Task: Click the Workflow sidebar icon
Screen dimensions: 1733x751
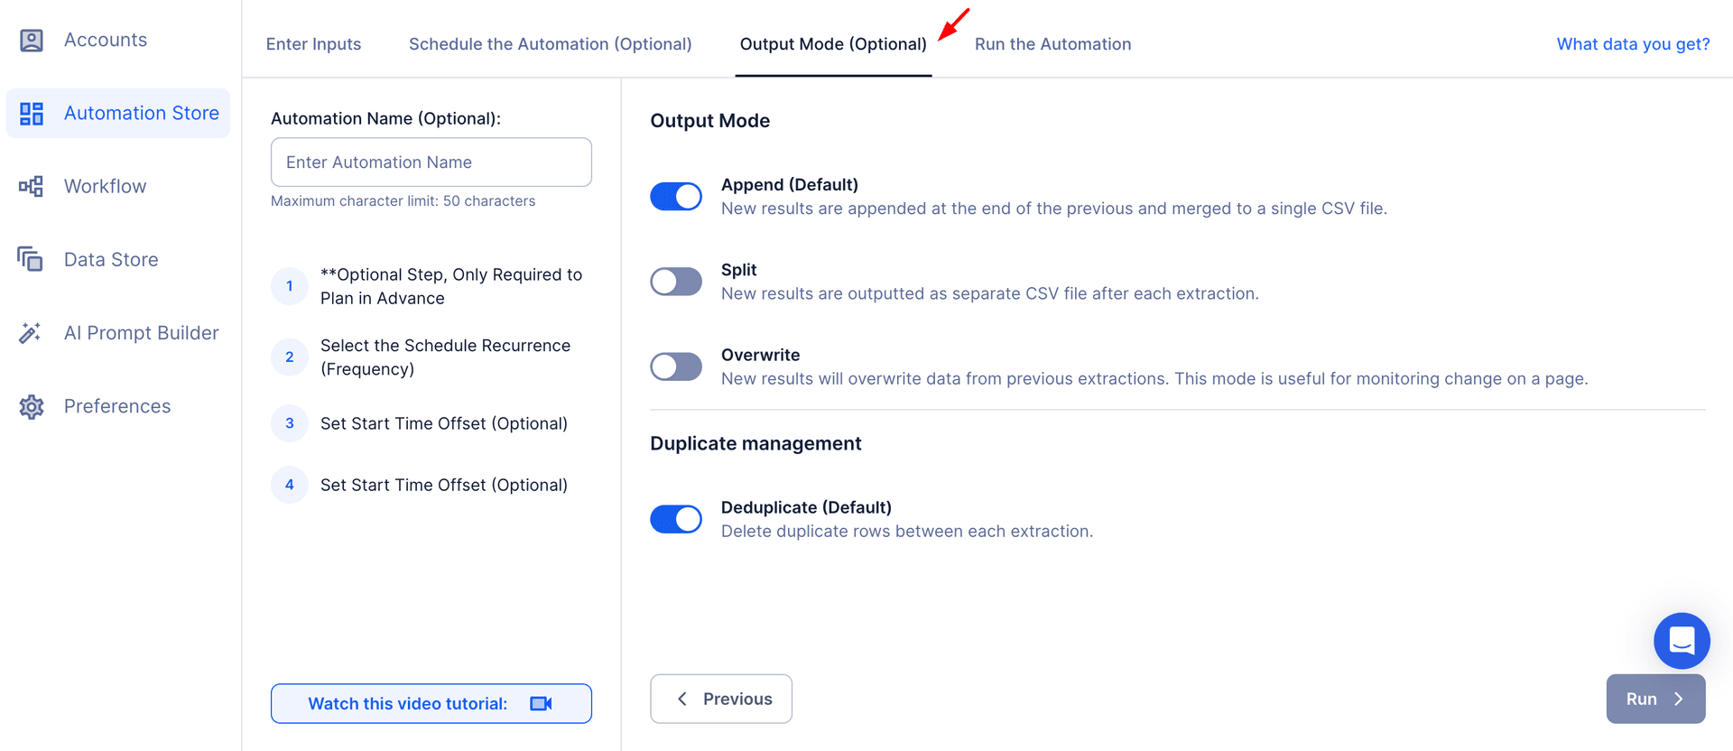Action: tap(32, 187)
